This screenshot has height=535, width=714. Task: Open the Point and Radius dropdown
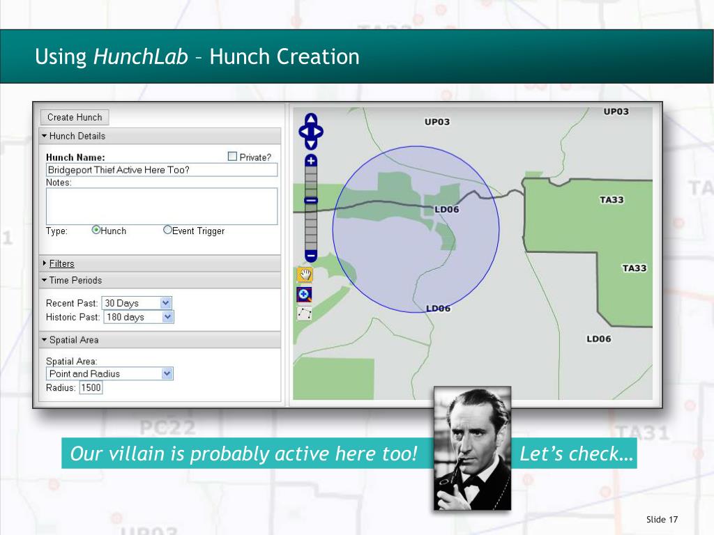(109, 373)
